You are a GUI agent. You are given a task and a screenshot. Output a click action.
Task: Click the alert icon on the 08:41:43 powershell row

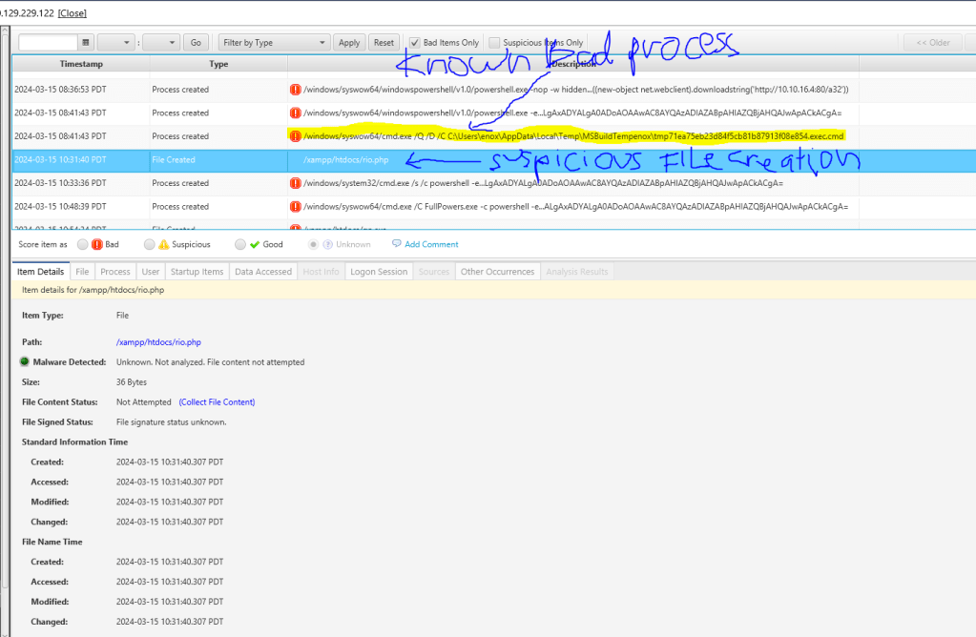coord(296,113)
